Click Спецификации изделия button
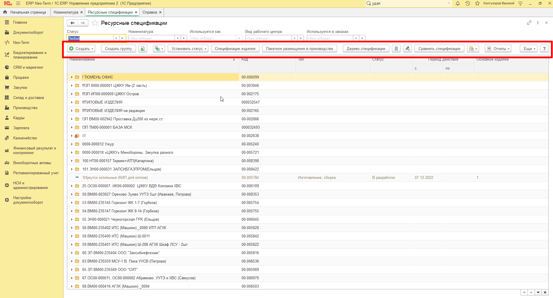The width and height of the screenshot is (553, 298). [235, 49]
